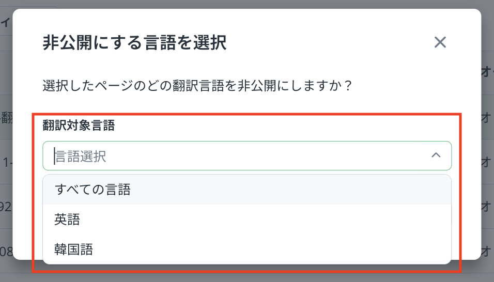Collapse the language dropdown chevron
Image resolution: width=494 pixels, height=282 pixels.
tap(436, 155)
